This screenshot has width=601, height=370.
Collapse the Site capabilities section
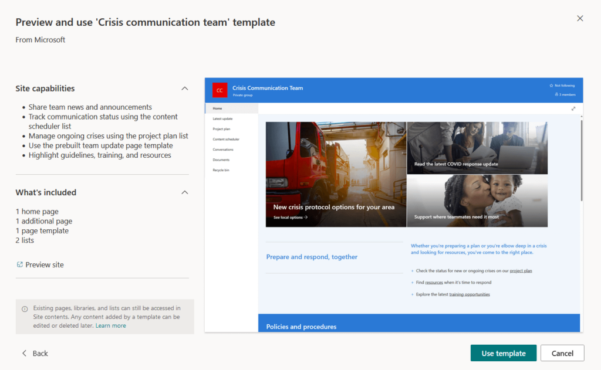pos(185,89)
